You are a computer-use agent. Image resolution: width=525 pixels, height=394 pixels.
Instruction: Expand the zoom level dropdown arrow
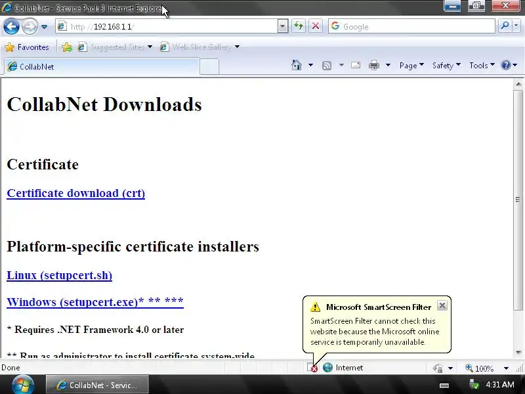coord(506,368)
